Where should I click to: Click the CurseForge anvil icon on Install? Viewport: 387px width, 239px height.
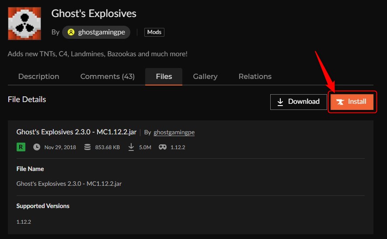pos(340,102)
